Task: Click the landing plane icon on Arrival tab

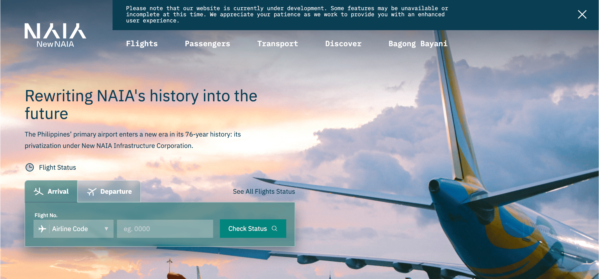Action: point(39,191)
